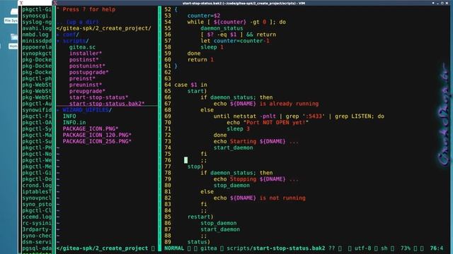
Task: Collapse the scripts/ directory
Action: [x=76, y=41]
